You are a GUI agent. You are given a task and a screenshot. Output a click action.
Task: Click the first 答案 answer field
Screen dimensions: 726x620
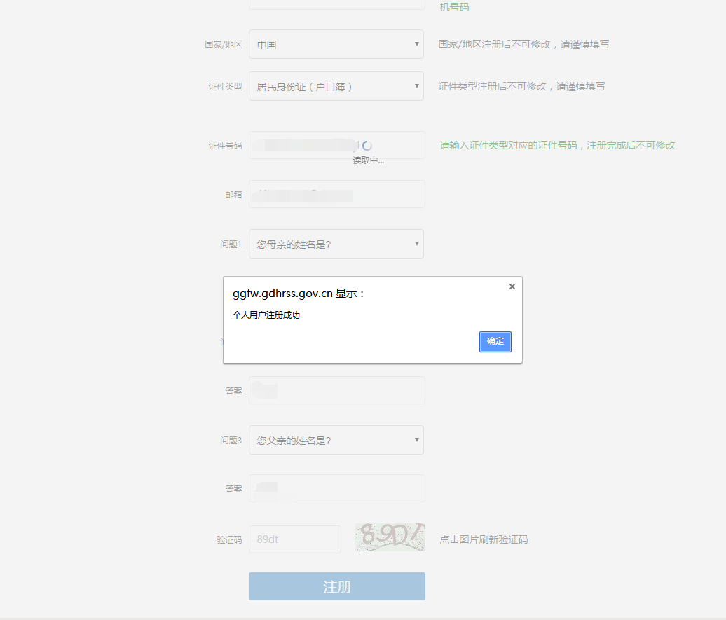[x=336, y=390]
